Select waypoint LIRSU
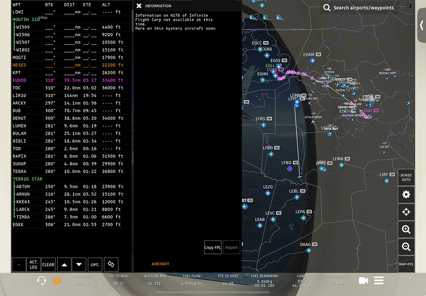 click(x=72, y=96)
